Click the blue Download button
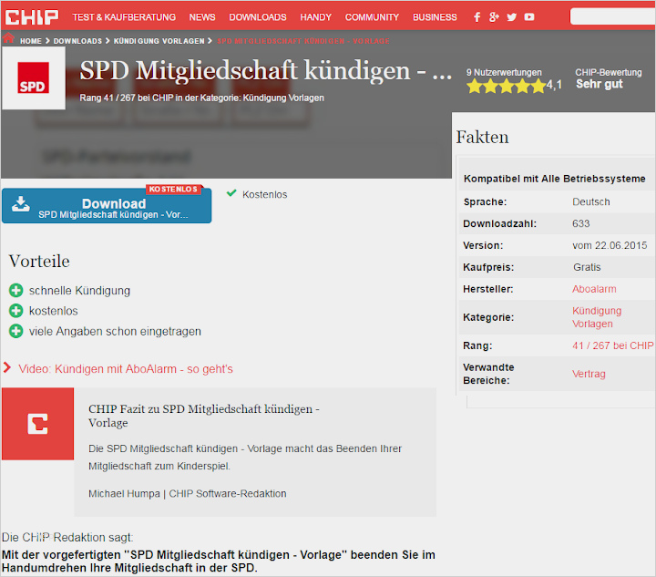656x577 pixels. (x=107, y=205)
